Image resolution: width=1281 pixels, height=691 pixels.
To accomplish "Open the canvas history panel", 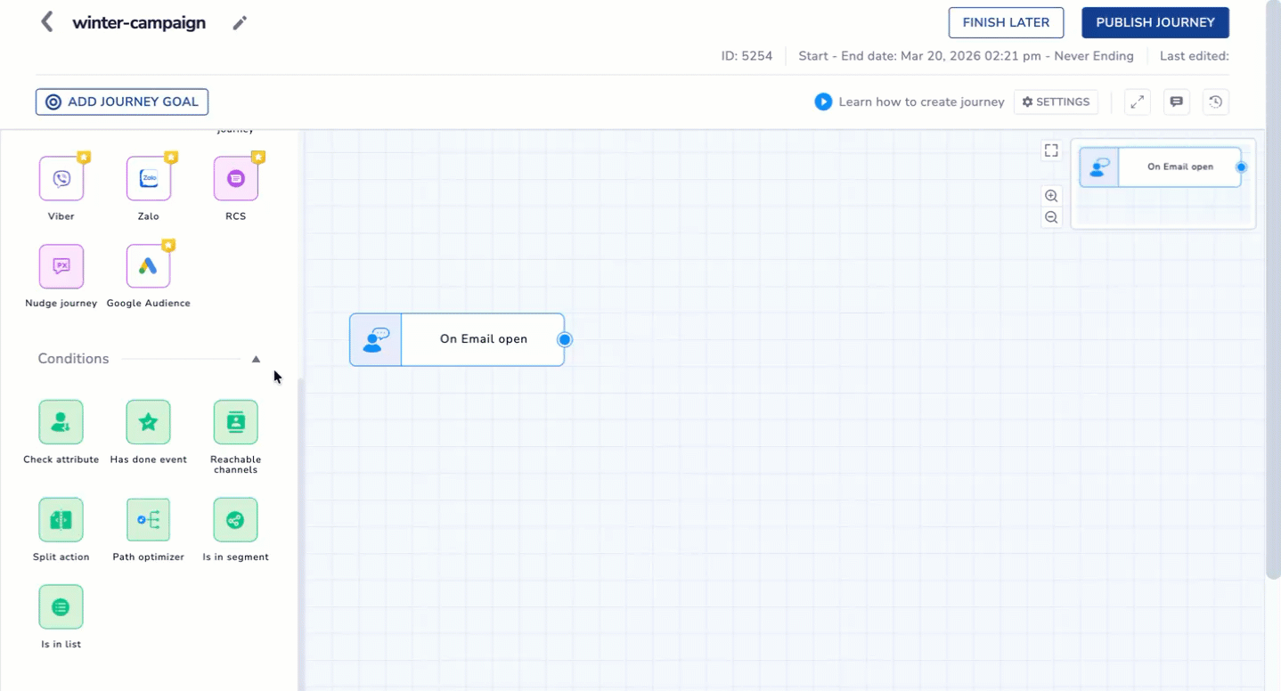I will tap(1215, 102).
